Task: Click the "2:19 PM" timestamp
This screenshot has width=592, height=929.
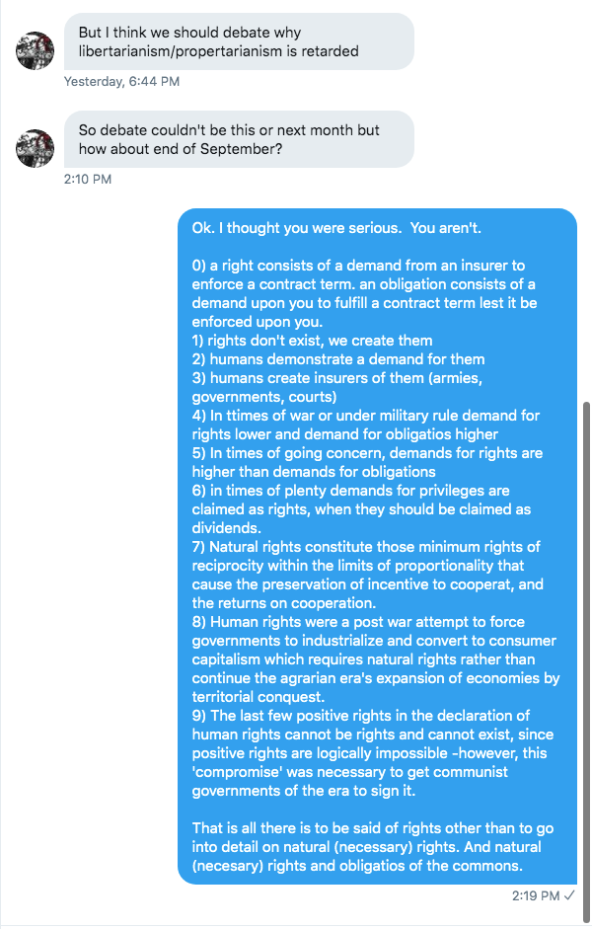Action: tap(536, 895)
